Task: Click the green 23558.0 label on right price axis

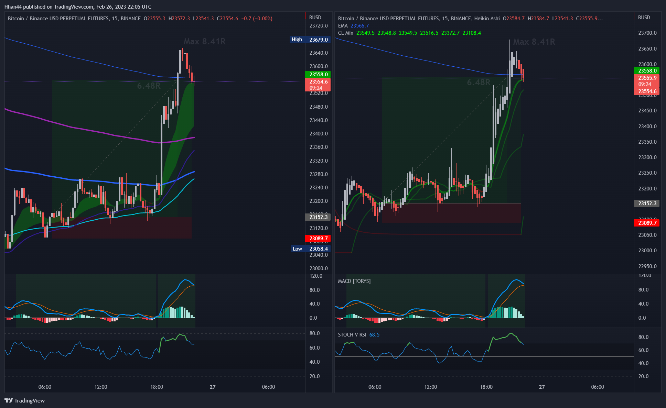Action: pyautogui.click(x=647, y=70)
